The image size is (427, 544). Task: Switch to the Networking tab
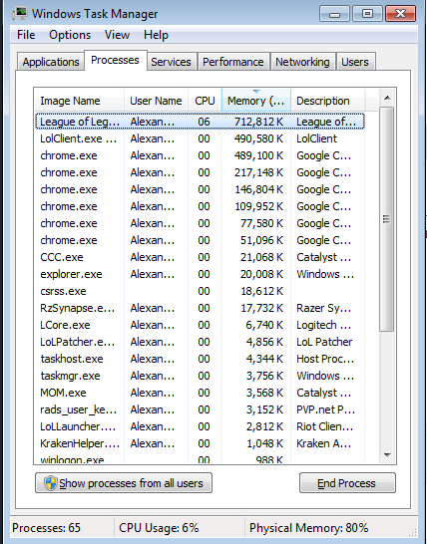[x=302, y=62]
